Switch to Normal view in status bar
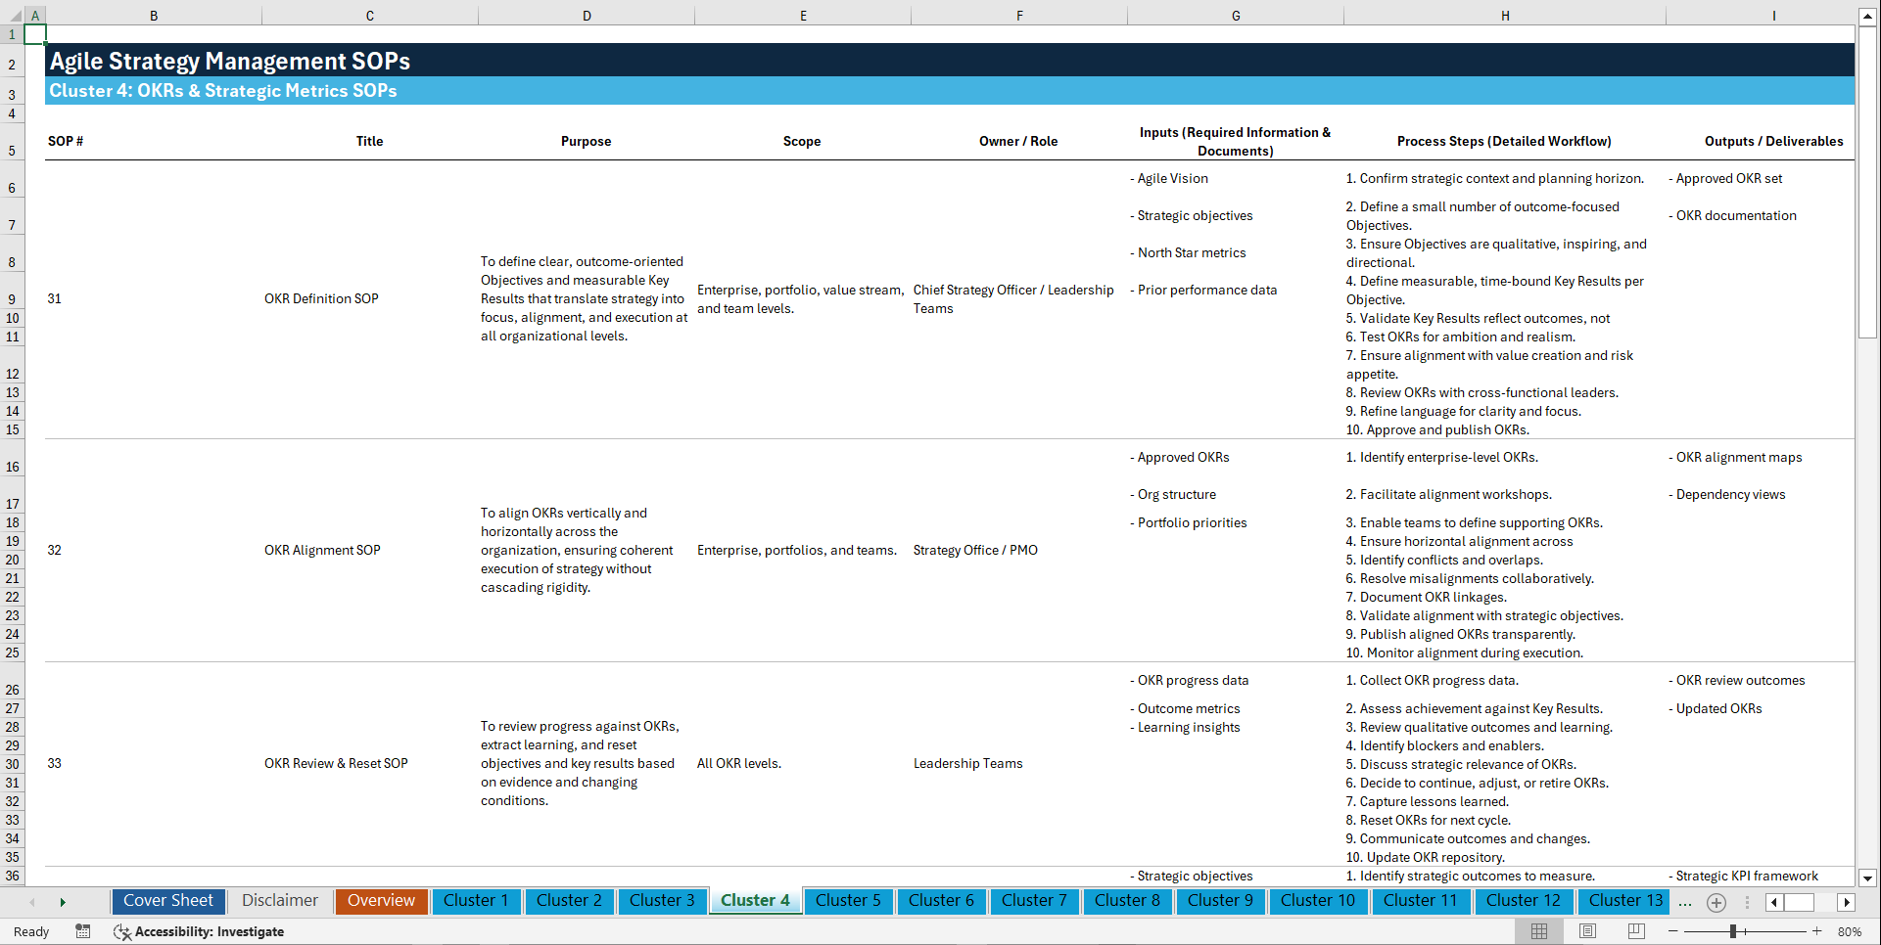The height and width of the screenshot is (945, 1881). coord(1538,931)
